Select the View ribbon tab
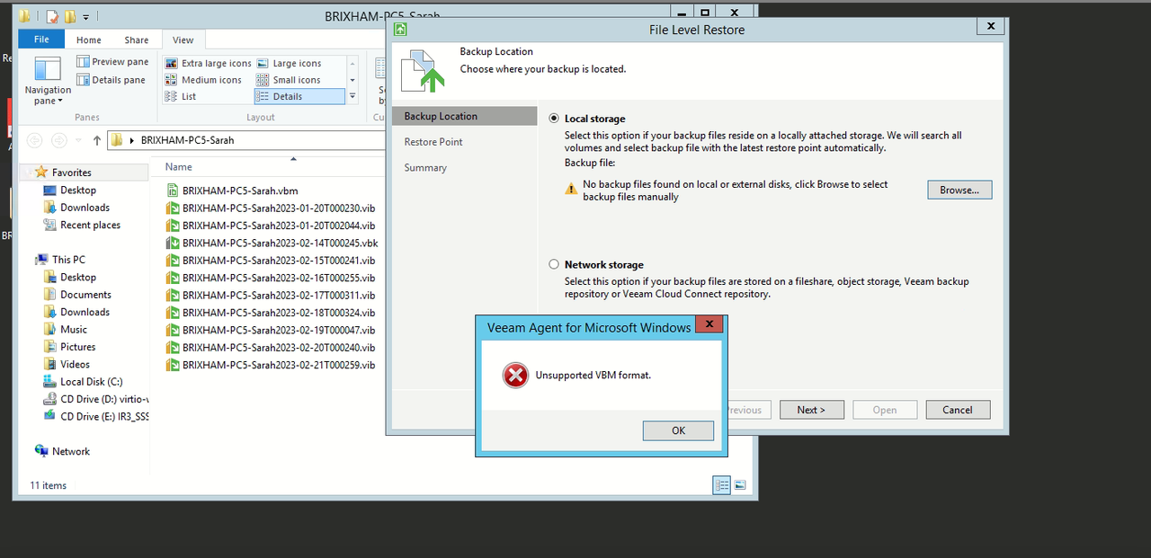The height and width of the screenshot is (558, 1151). (183, 40)
